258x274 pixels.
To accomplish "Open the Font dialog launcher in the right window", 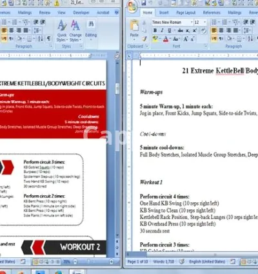I will (206, 46).
